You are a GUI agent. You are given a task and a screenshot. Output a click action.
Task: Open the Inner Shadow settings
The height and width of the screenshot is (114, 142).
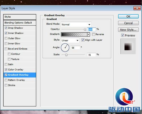coord(16,33)
